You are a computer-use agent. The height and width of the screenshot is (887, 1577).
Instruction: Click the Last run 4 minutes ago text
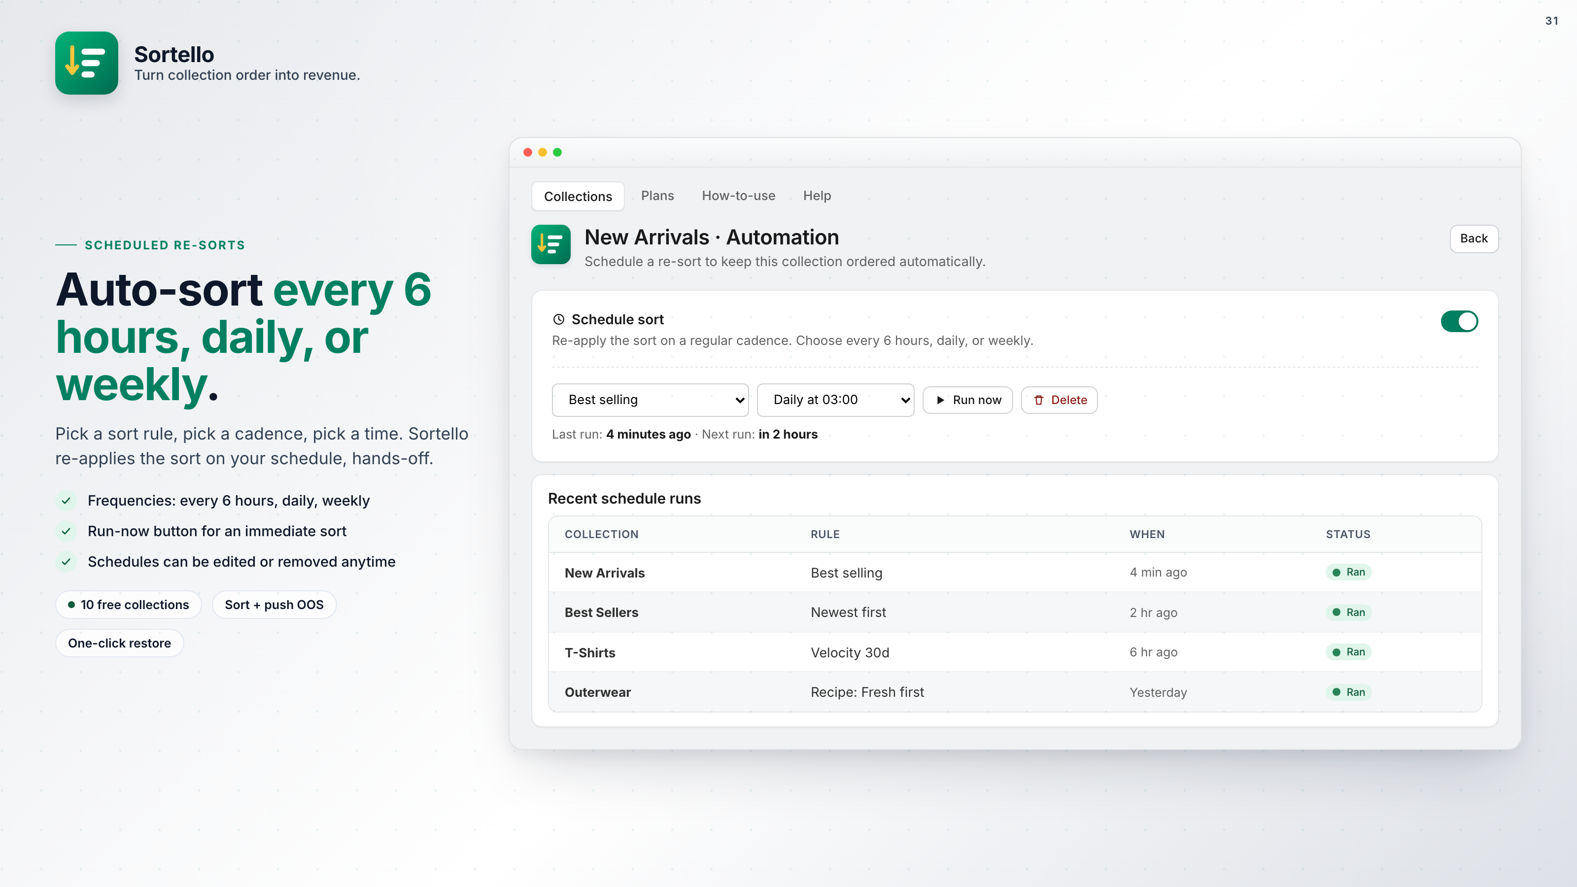(621, 434)
